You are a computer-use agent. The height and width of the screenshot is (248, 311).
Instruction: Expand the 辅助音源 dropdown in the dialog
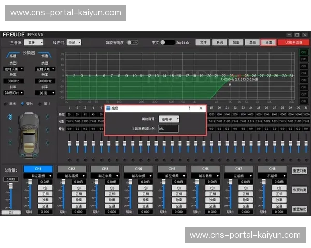click(169, 119)
